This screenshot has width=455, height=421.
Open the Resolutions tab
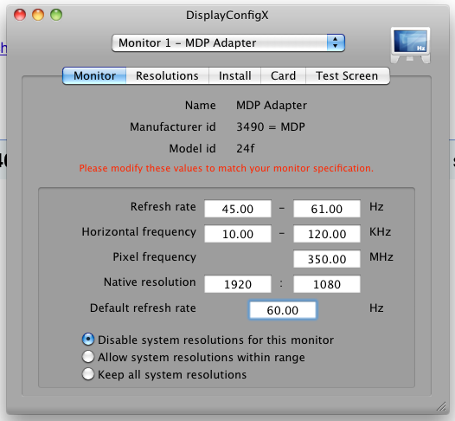point(167,76)
